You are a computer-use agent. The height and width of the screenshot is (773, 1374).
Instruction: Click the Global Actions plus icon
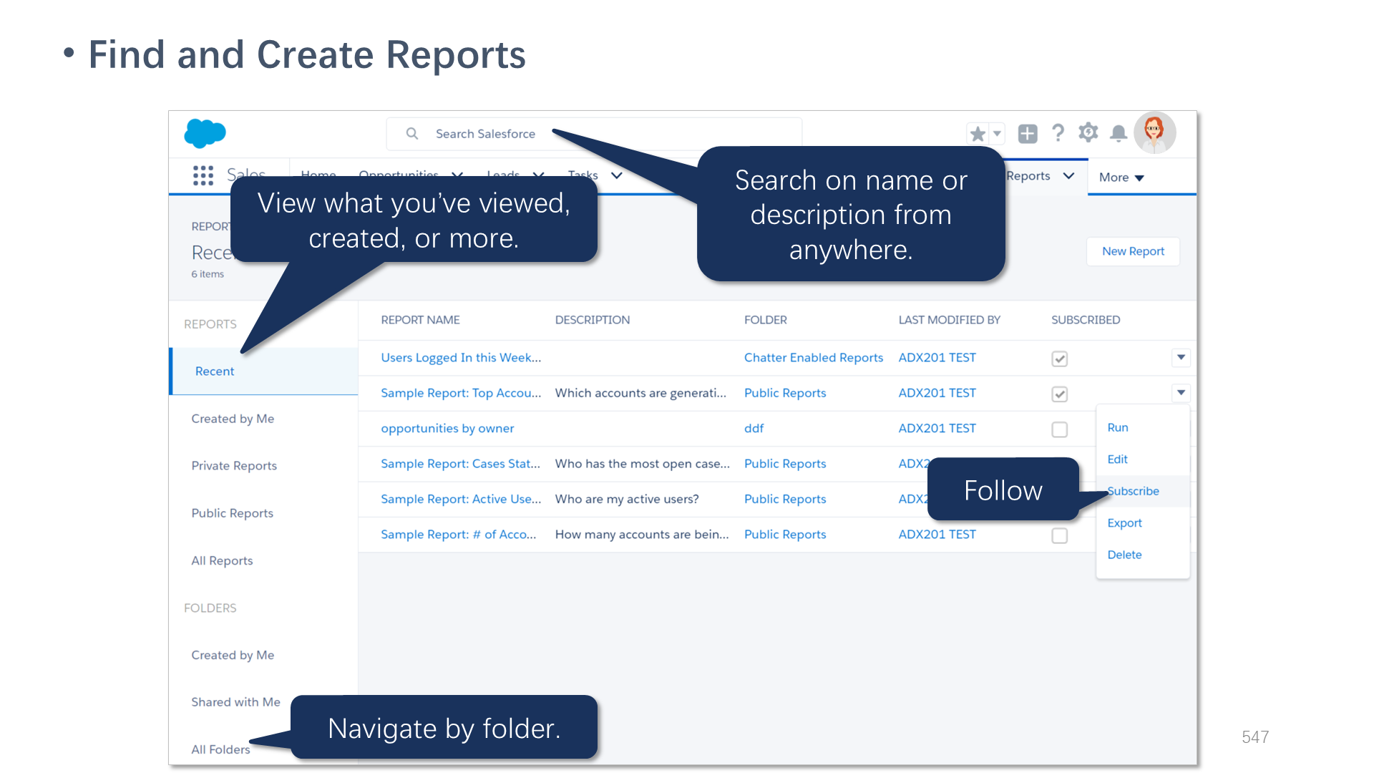(x=1028, y=134)
